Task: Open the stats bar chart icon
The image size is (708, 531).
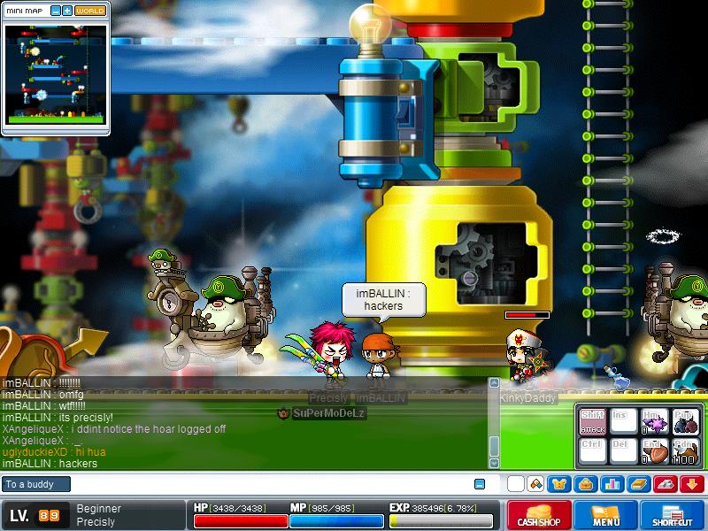Action: tap(612, 484)
